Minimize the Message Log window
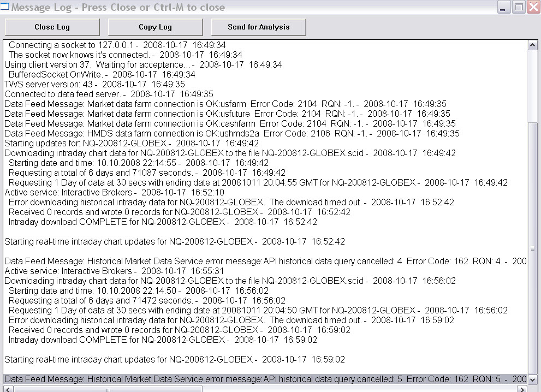This screenshot has height=392, width=541. 503,7
